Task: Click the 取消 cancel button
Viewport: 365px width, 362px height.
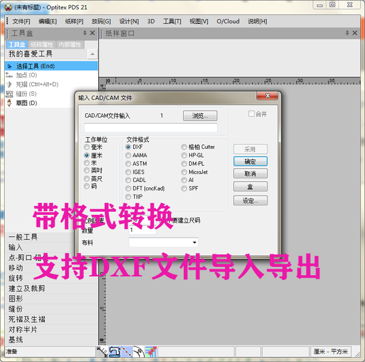Action: [x=250, y=174]
